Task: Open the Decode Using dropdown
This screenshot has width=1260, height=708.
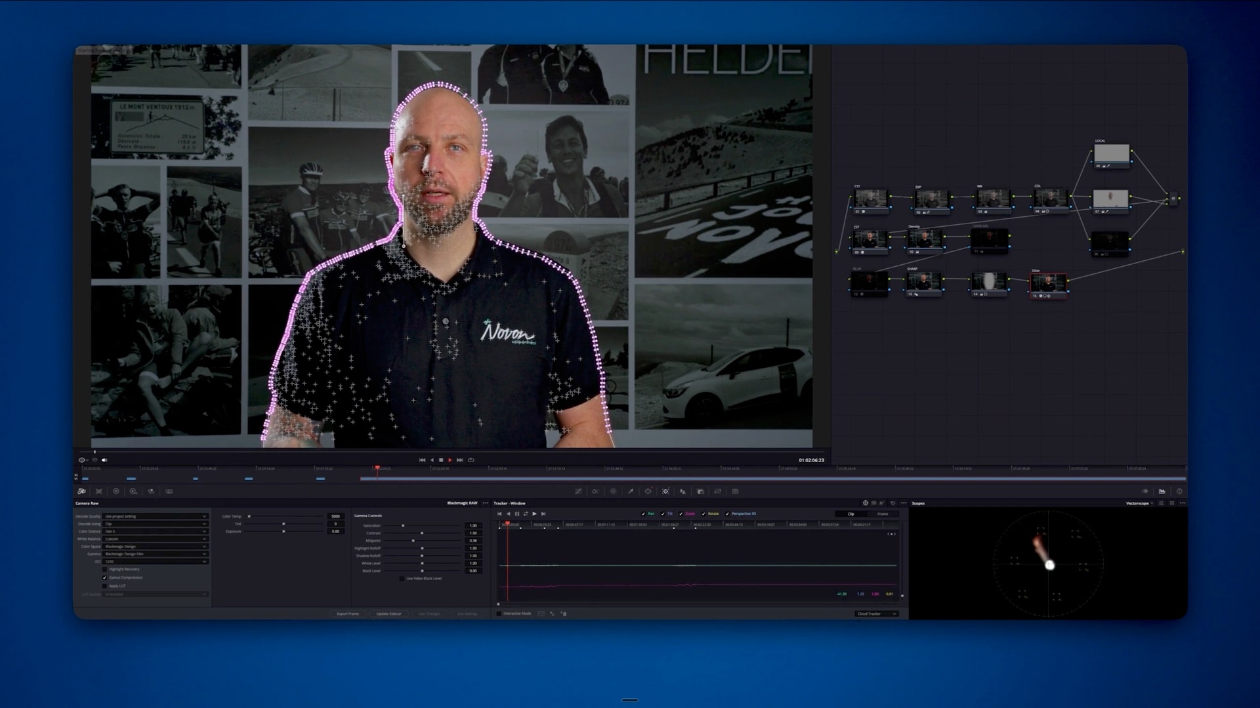Action: [x=156, y=524]
